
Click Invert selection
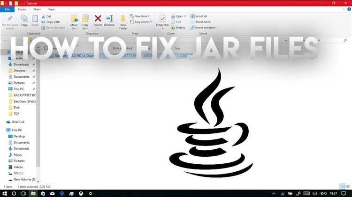pos(203,28)
